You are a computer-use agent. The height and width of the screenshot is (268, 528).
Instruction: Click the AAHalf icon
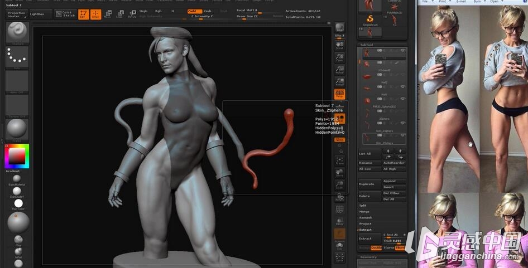tap(339, 82)
